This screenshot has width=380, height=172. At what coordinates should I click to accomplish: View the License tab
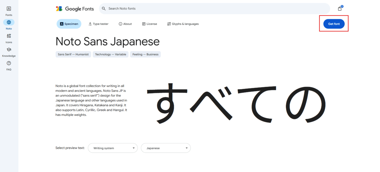click(x=149, y=24)
